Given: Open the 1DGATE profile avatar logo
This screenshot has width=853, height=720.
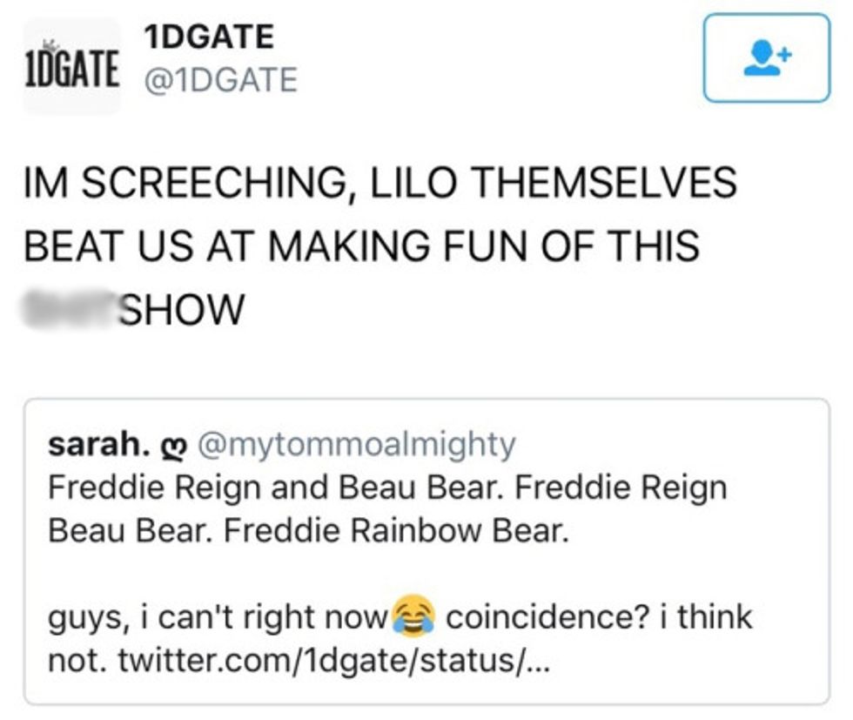Looking at the screenshot, I should (x=71, y=66).
